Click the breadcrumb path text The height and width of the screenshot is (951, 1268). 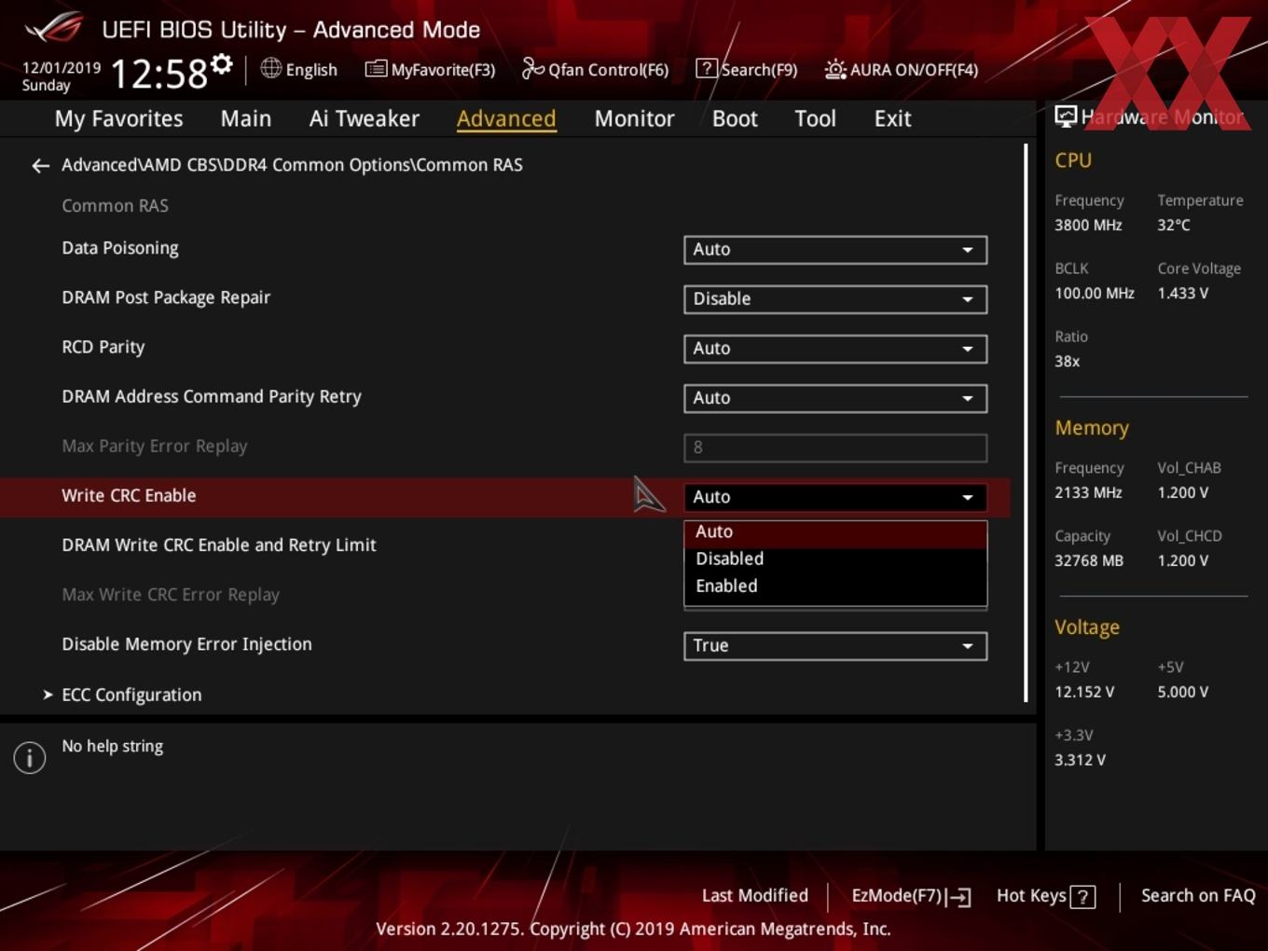(x=292, y=165)
